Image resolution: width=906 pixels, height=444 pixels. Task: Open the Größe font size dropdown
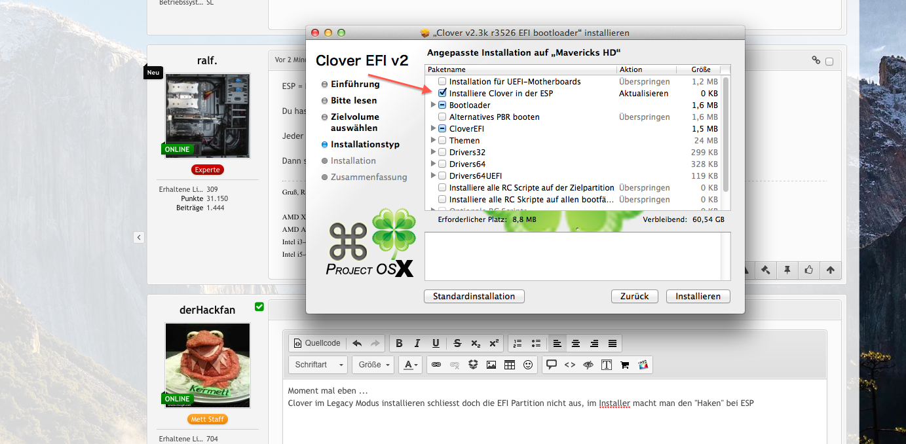[373, 365]
